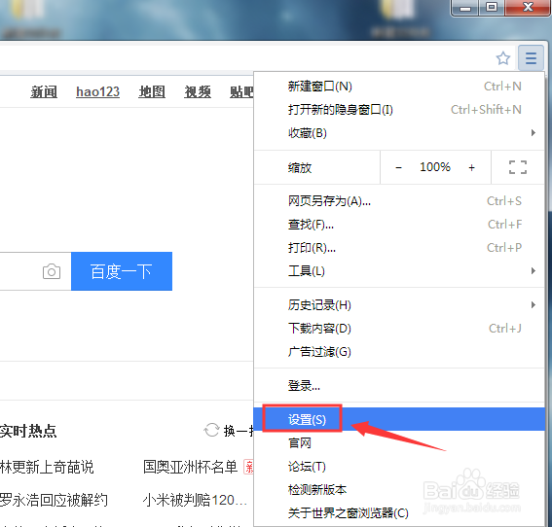Open hot topic 国奥亚洲杯名单
Image resolution: width=552 pixels, height=527 pixels.
[190, 467]
